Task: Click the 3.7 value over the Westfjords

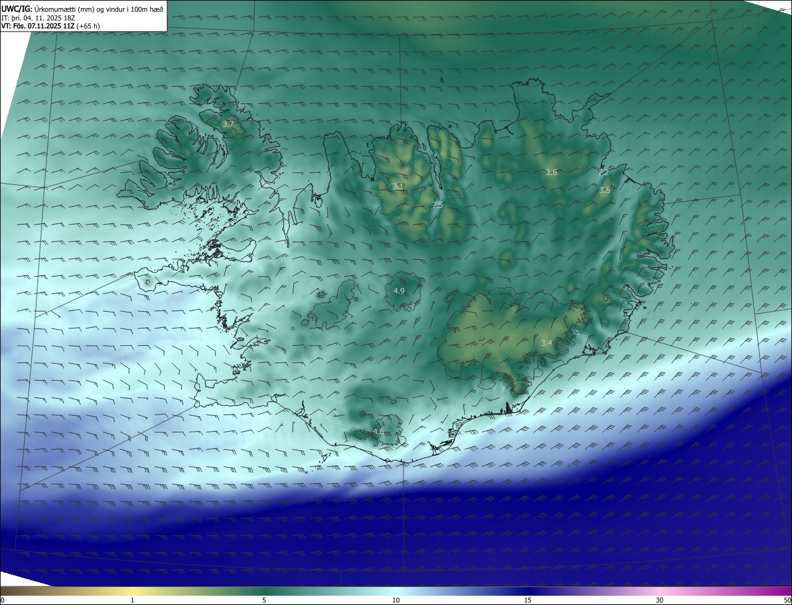Action: (x=228, y=124)
